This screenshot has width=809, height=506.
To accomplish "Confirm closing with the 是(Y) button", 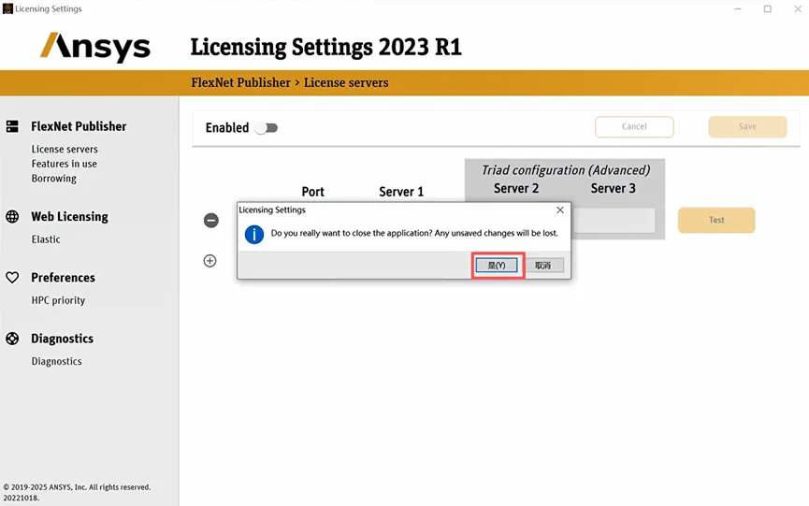I will coord(497,265).
